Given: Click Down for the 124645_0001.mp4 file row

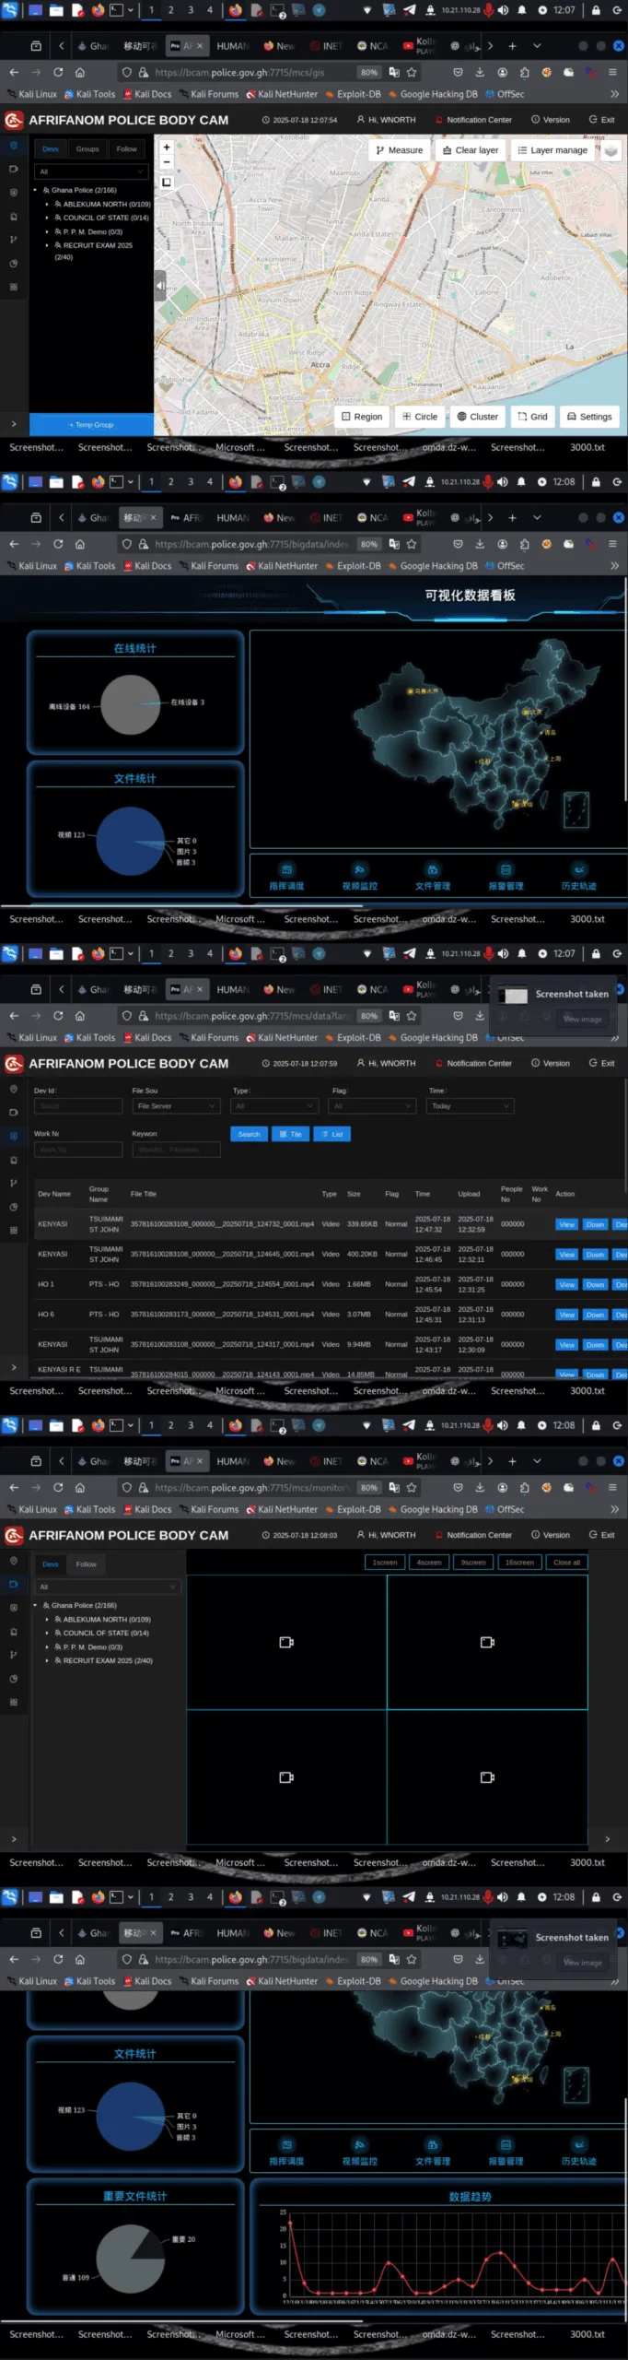Looking at the screenshot, I should pyautogui.click(x=595, y=1255).
